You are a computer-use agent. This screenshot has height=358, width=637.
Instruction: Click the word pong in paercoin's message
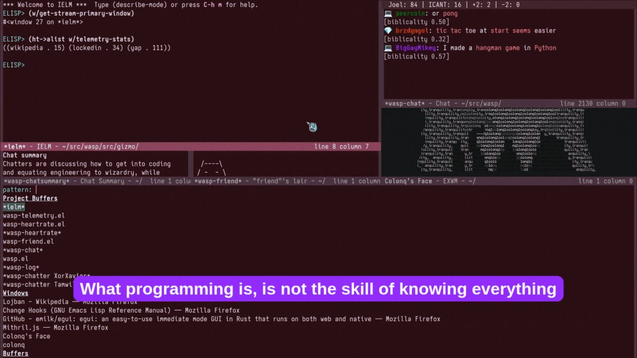coord(450,13)
